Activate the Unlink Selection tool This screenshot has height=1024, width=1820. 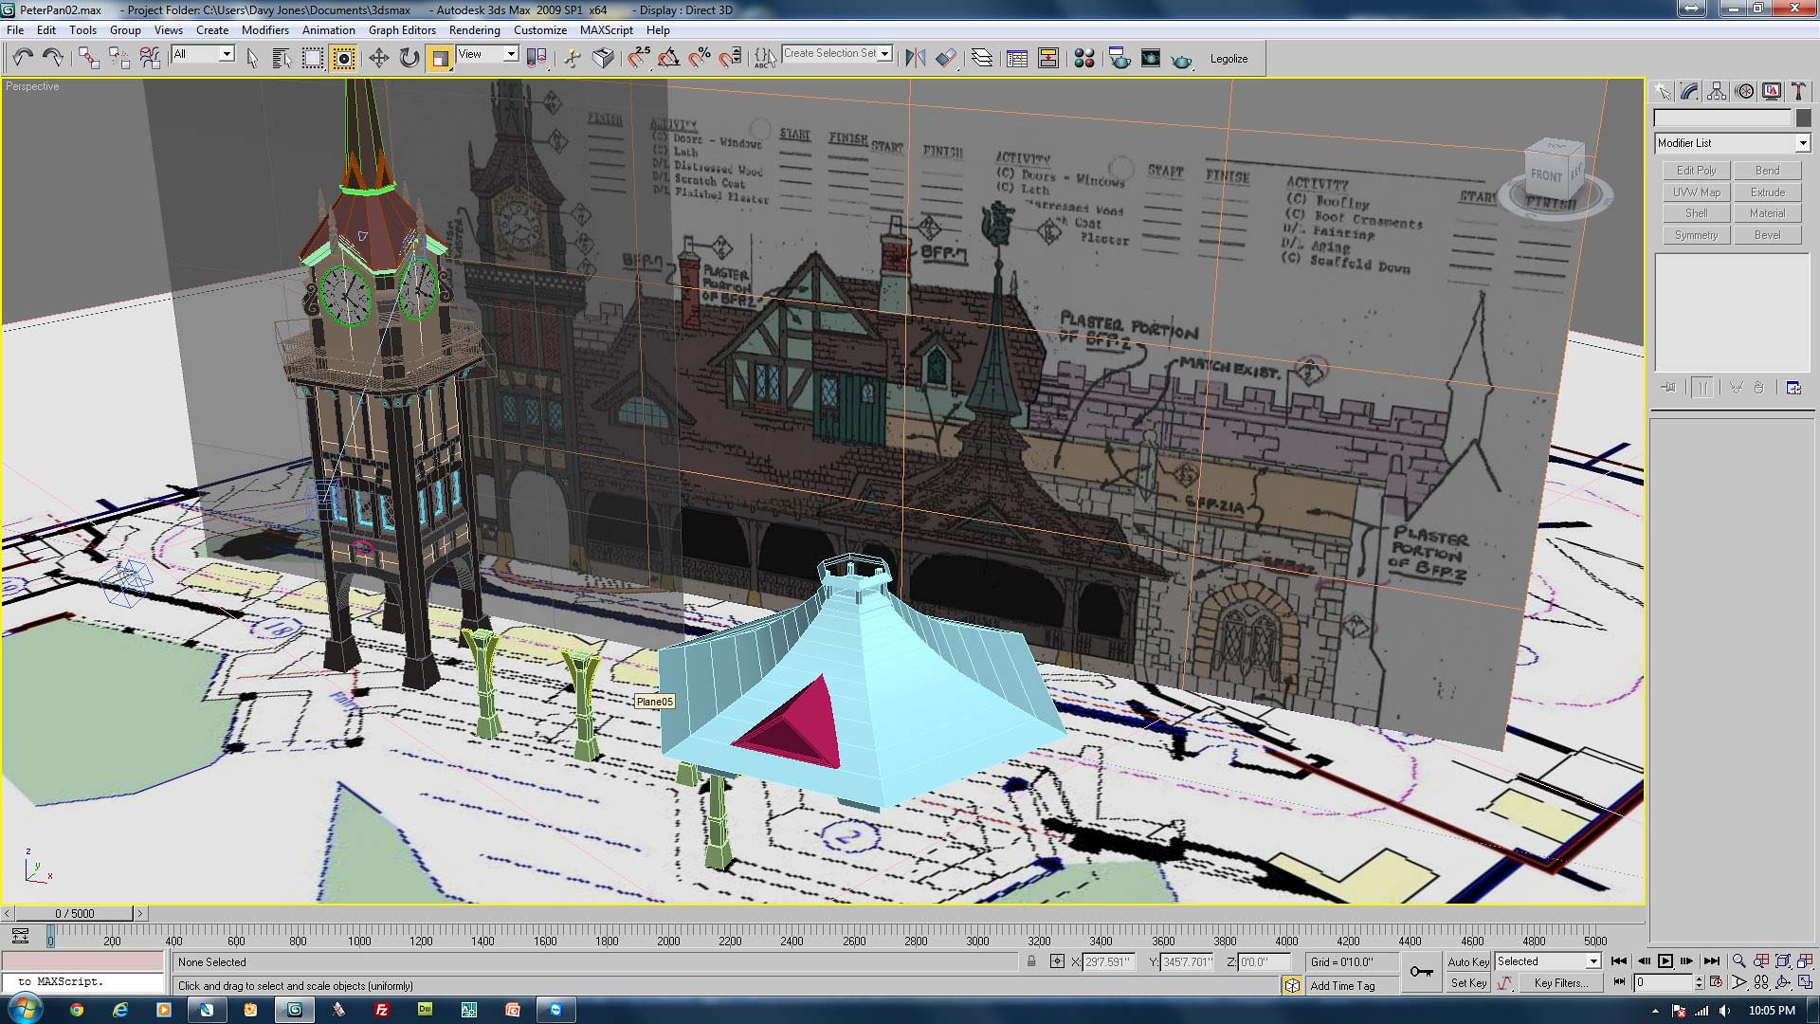coord(119,59)
